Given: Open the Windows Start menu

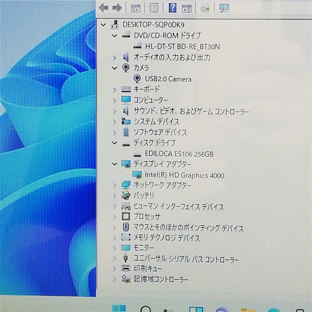Looking at the screenshot, I should pyautogui.click(x=119, y=308).
